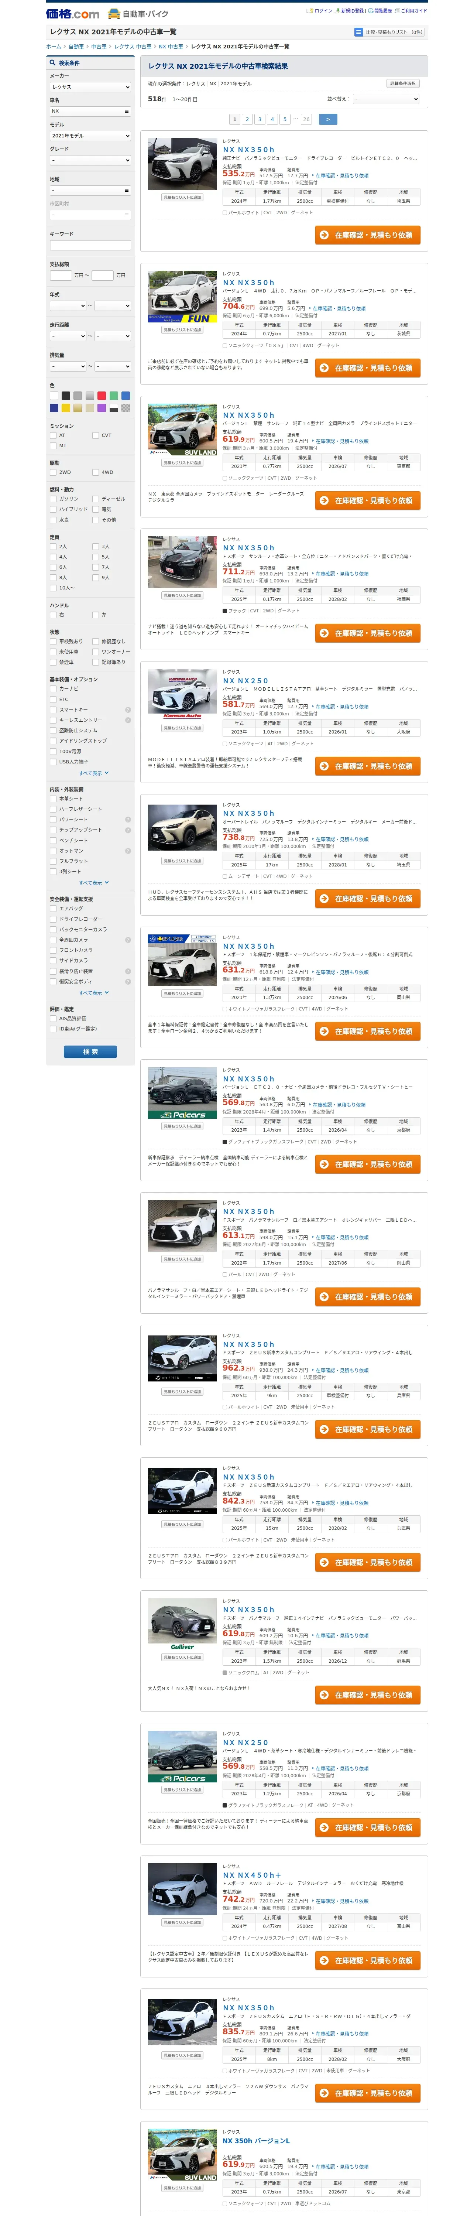This screenshot has width=474, height=2216.
Task: Open thumbnail of the 581.7万円 NX250
Action: 182,695
